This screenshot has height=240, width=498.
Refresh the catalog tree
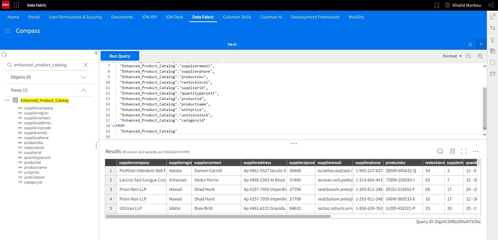(x=4, y=54)
